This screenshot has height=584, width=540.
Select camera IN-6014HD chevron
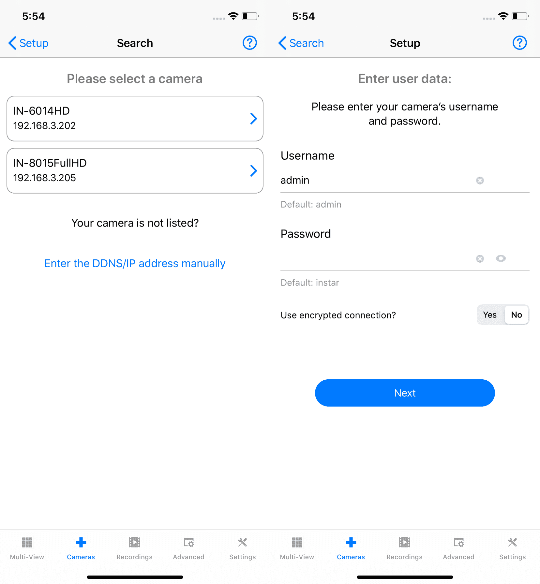[x=254, y=119]
